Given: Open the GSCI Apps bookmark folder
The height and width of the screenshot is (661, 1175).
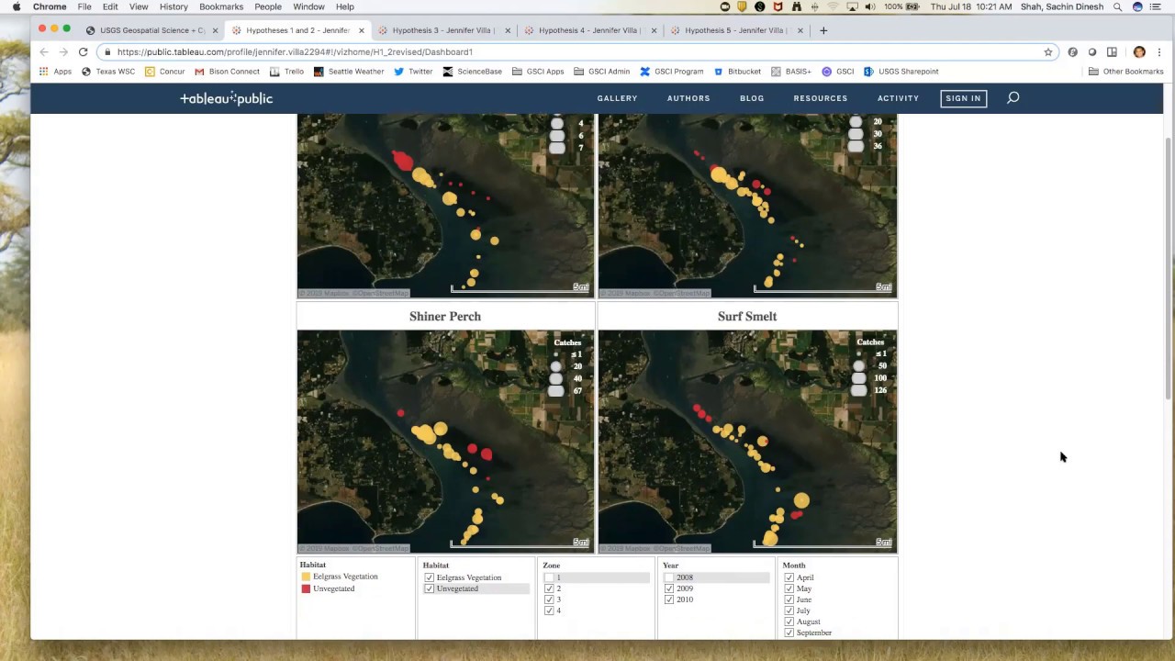Looking at the screenshot, I should click(538, 72).
